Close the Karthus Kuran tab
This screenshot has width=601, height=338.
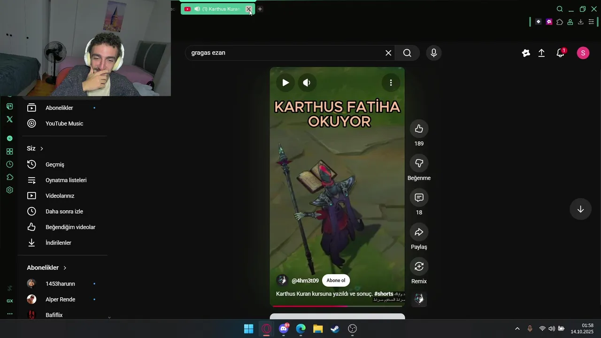(x=249, y=9)
